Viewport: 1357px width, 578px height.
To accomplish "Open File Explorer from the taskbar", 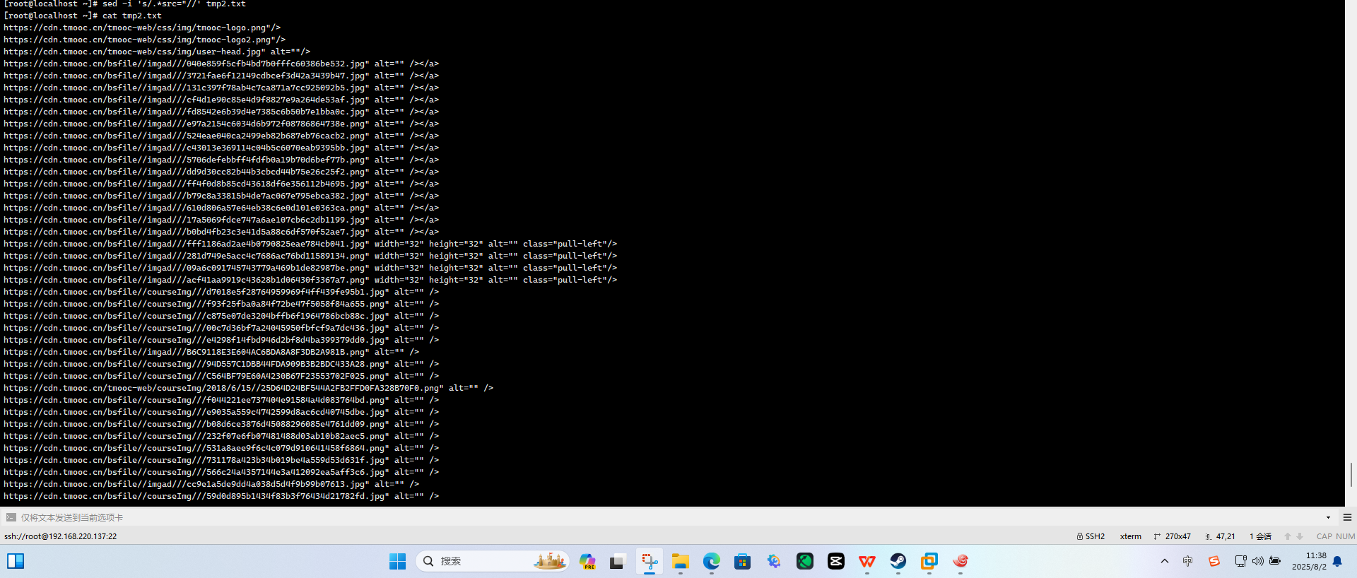I will tap(681, 561).
